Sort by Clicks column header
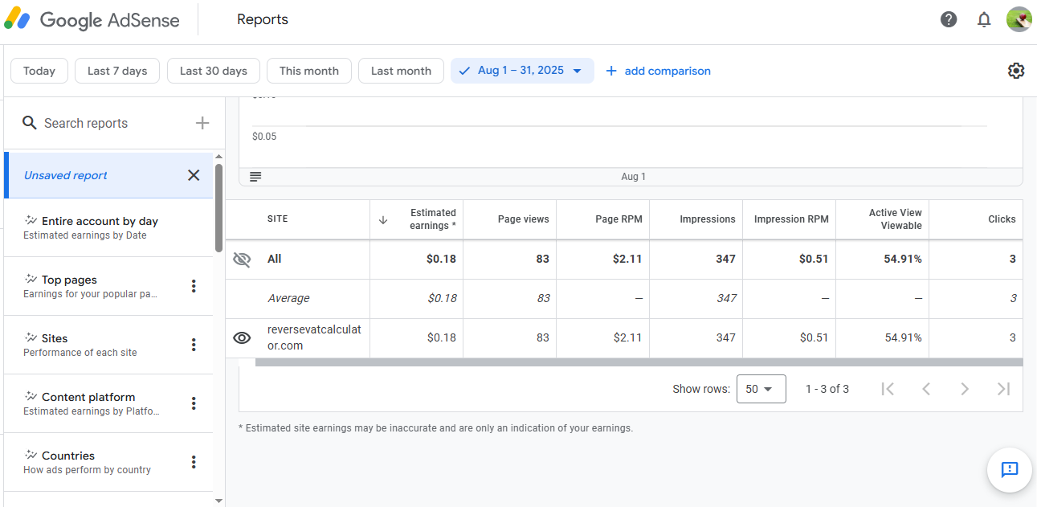The width and height of the screenshot is (1037, 507). (x=1002, y=219)
